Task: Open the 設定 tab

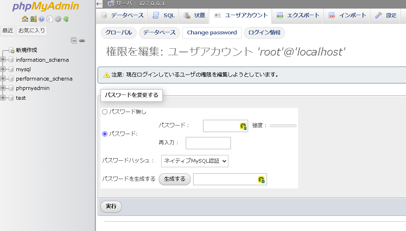Action: pos(385,16)
